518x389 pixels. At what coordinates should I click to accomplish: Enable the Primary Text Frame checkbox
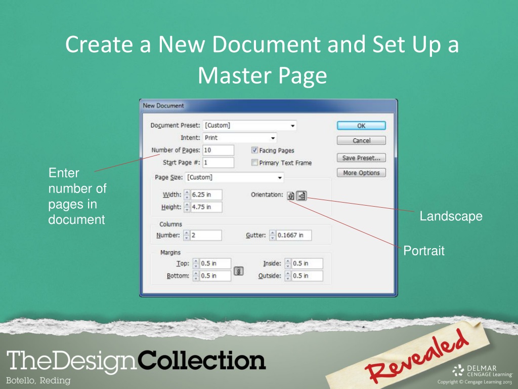254,163
